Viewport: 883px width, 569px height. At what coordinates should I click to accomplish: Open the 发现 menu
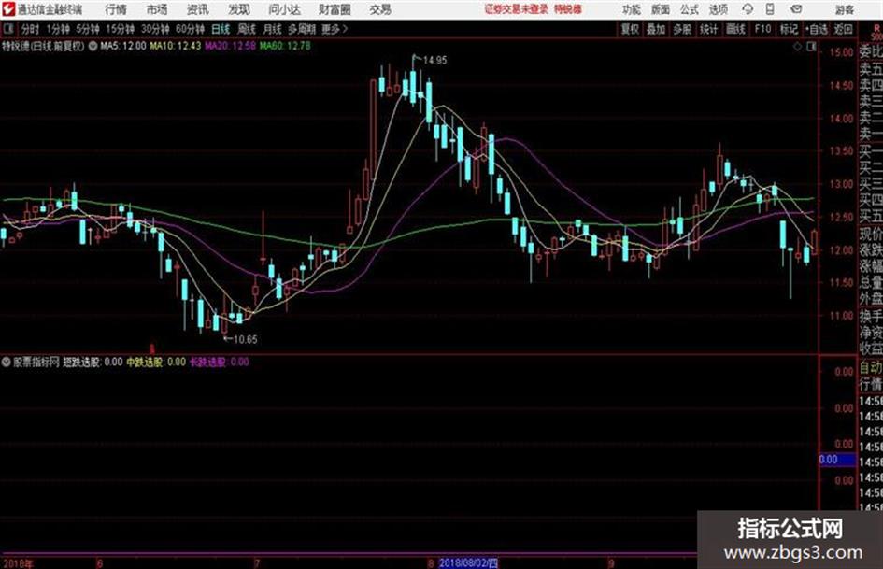(239, 9)
